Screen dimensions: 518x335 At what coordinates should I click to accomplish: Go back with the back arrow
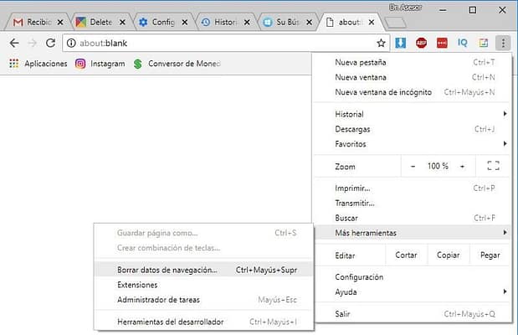point(14,43)
